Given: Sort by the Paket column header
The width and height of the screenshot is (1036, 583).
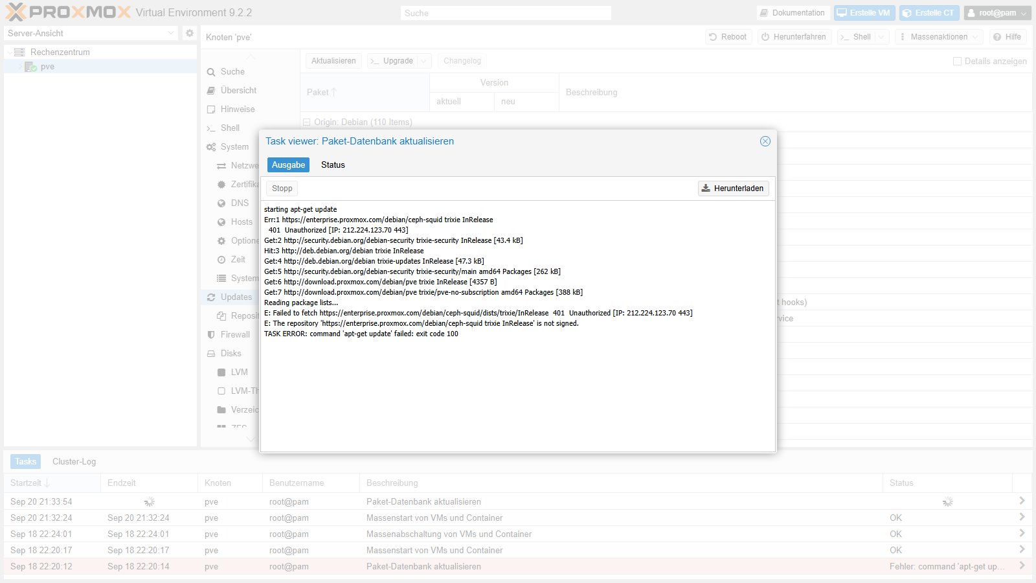Looking at the screenshot, I should point(365,92).
